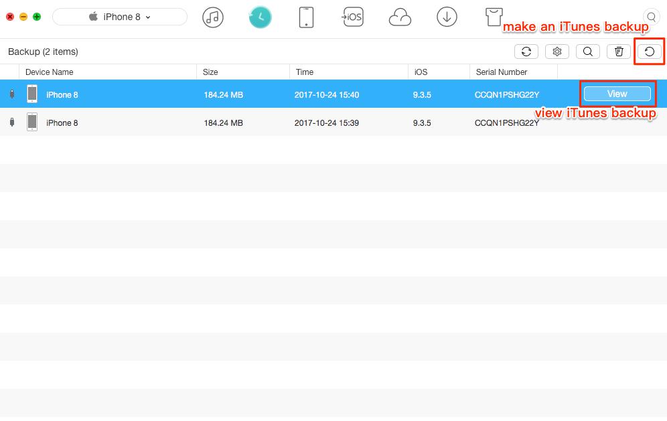This screenshot has width=667, height=421.
Task: Click 184.24 MB in the 15:39 row
Action: coord(223,123)
